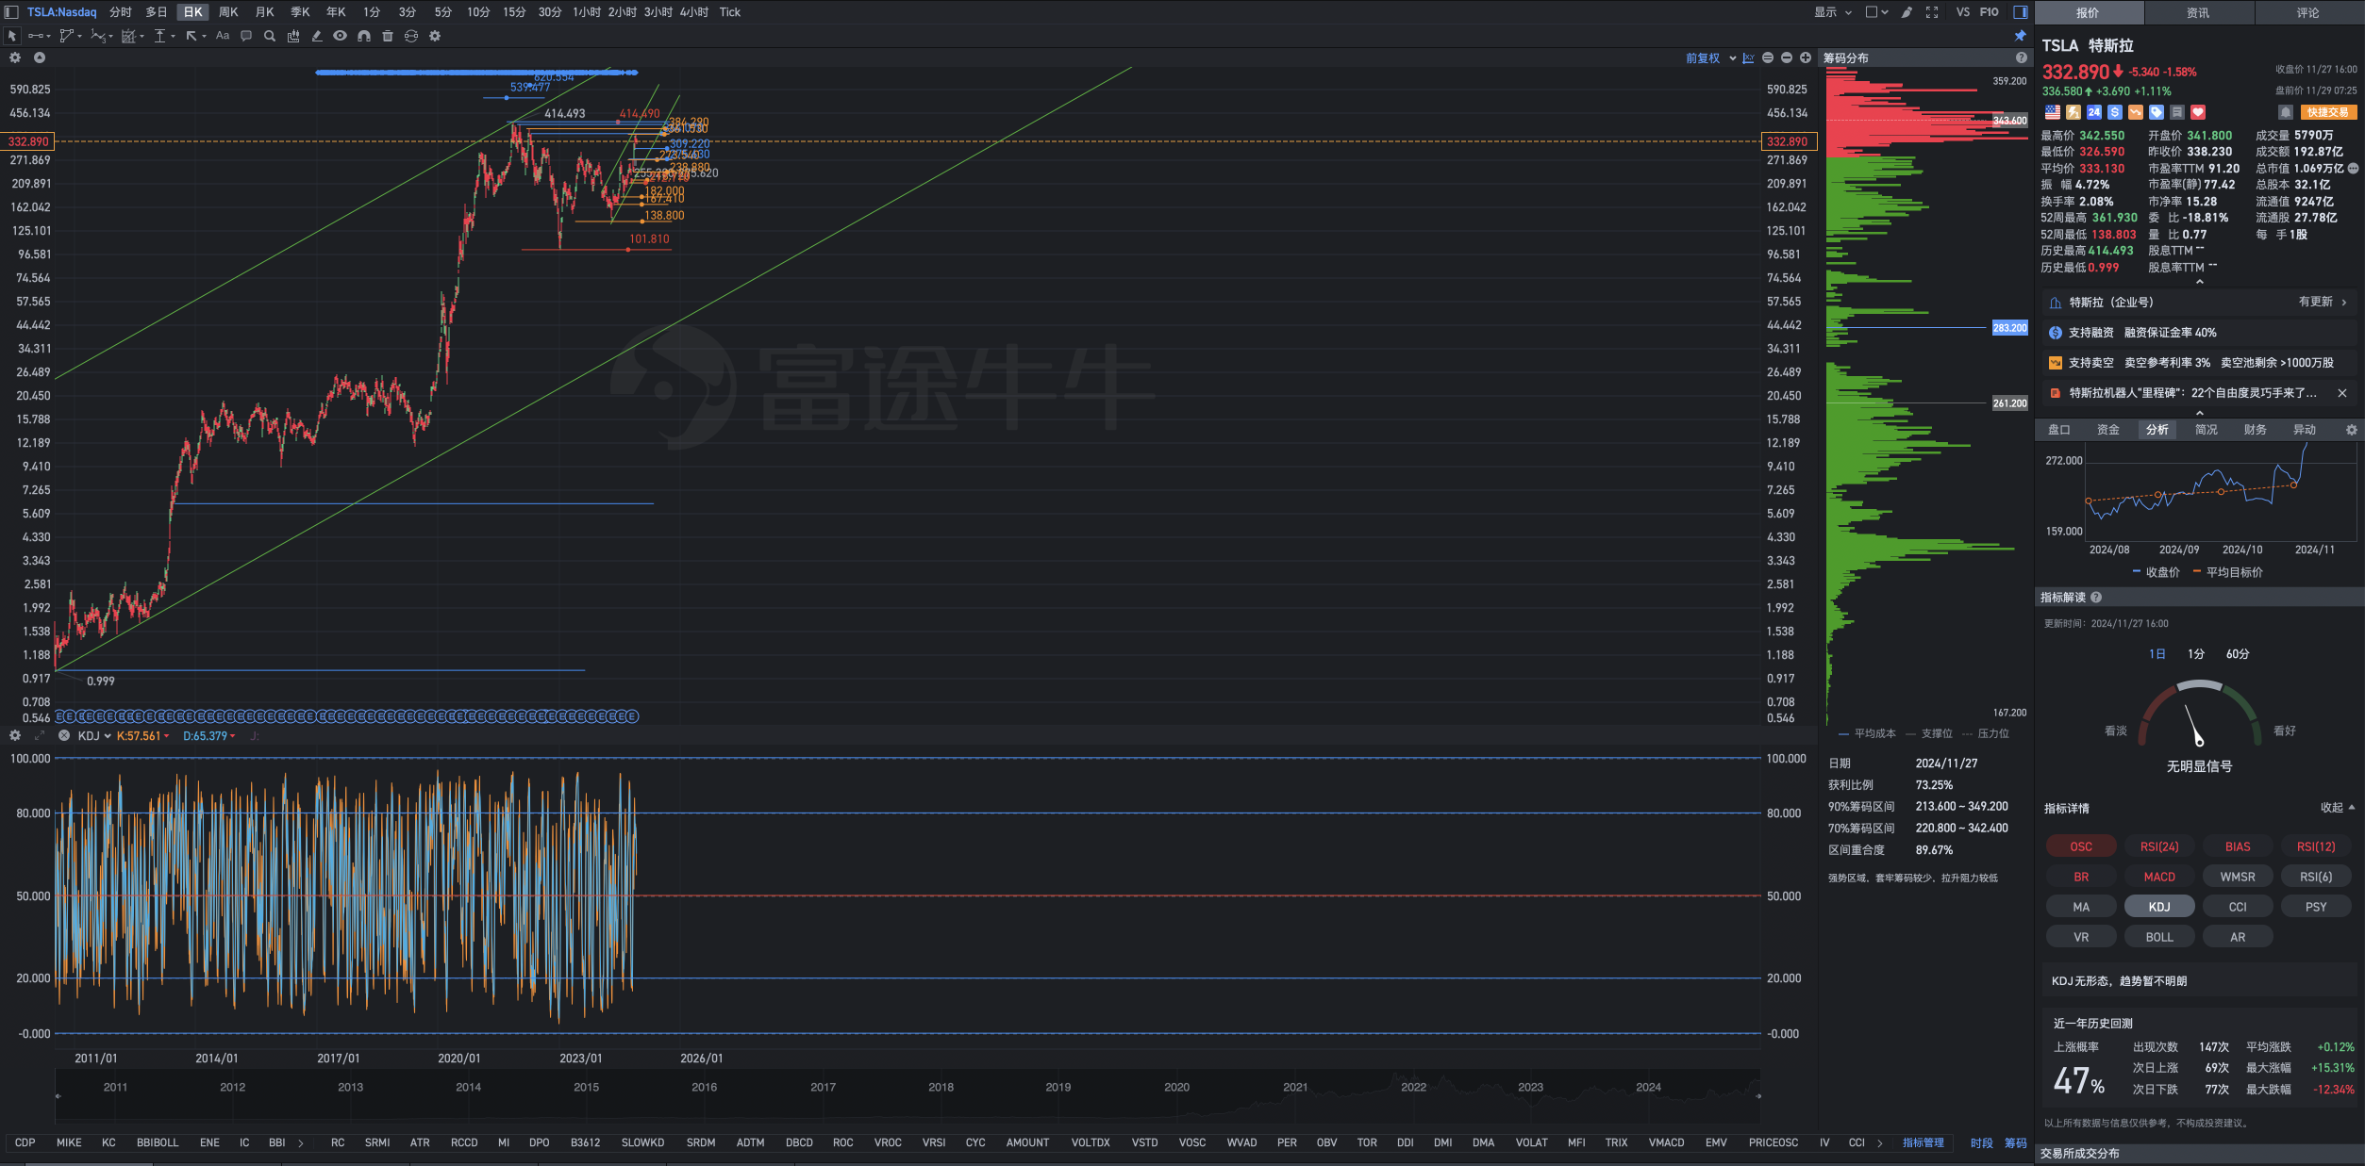Select the arrow cursor drawing tool
The width and height of the screenshot is (2365, 1166).
click(x=11, y=36)
